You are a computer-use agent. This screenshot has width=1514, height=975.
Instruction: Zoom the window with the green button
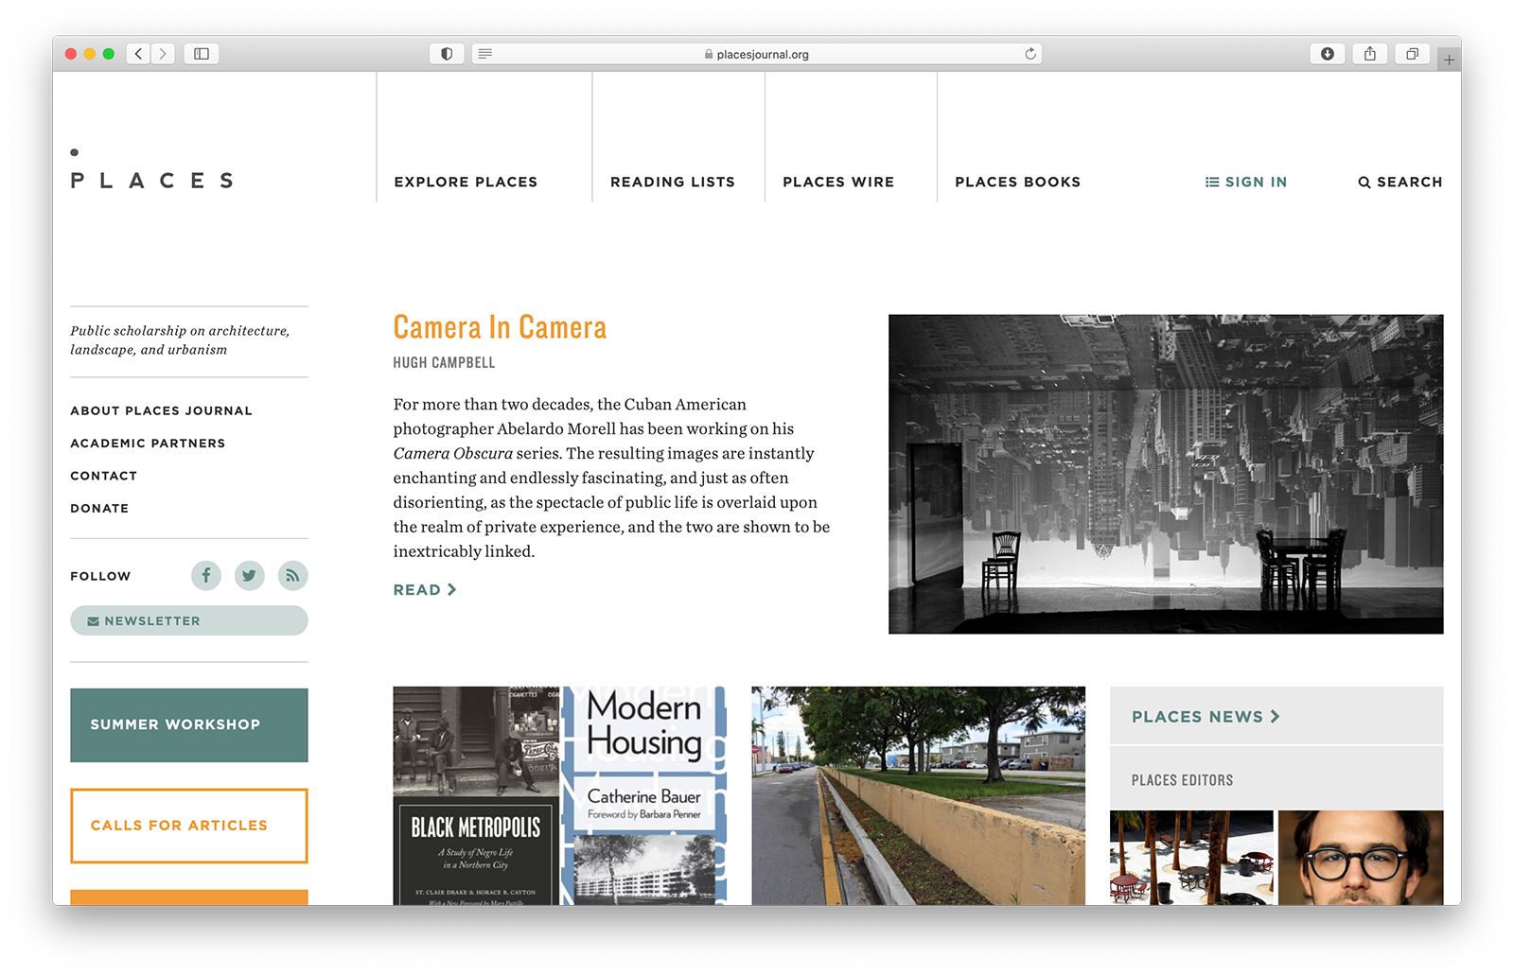point(109,54)
